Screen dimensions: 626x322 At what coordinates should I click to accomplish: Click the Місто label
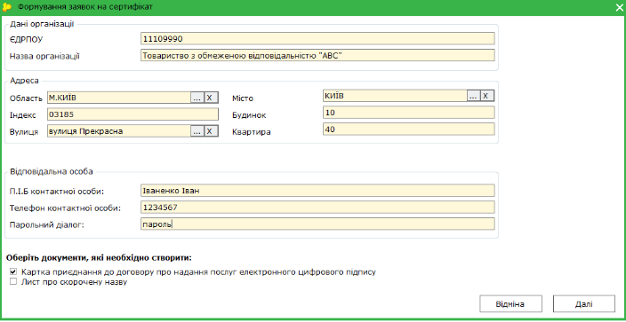[x=243, y=98]
